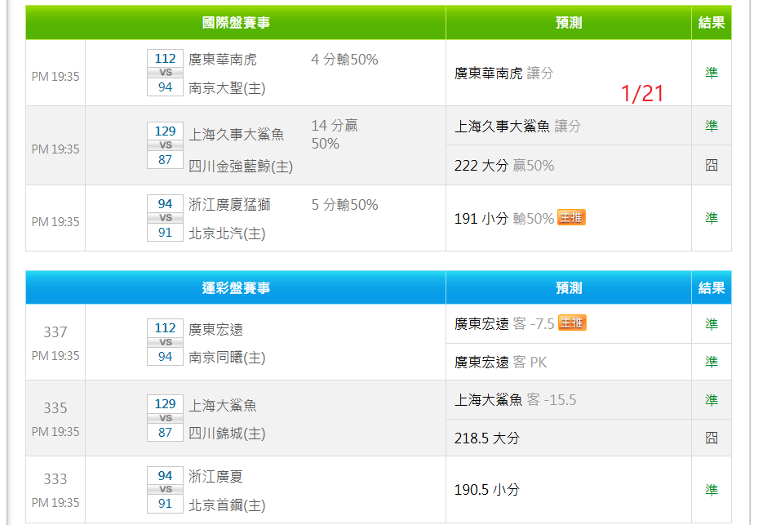Click the 準 result for 廣東華南虎 讓分
This screenshot has height=525, width=776.
[x=712, y=73]
